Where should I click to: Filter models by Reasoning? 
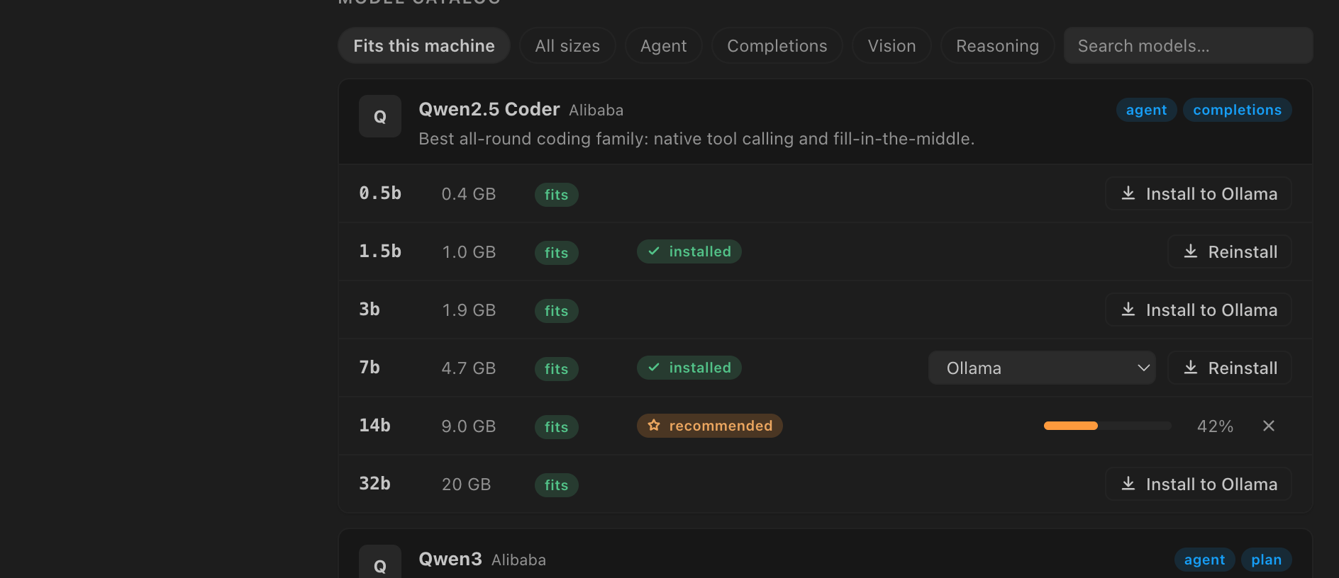pyautogui.click(x=997, y=46)
